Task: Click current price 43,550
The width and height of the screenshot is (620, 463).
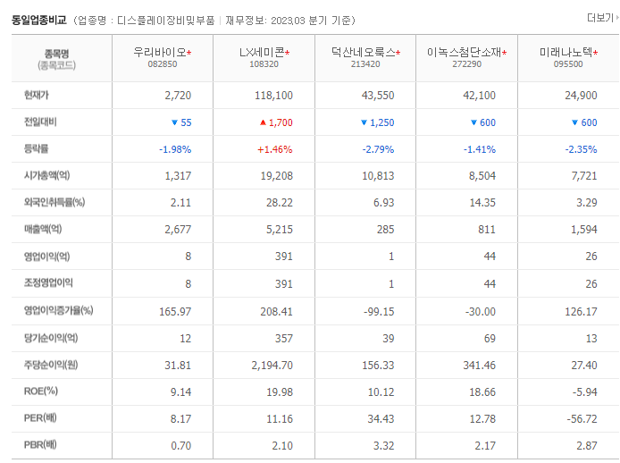Action: (x=378, y=96)
